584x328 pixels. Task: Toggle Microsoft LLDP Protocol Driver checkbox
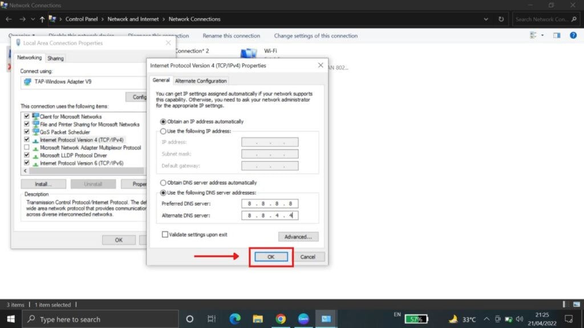pos(26,155)
